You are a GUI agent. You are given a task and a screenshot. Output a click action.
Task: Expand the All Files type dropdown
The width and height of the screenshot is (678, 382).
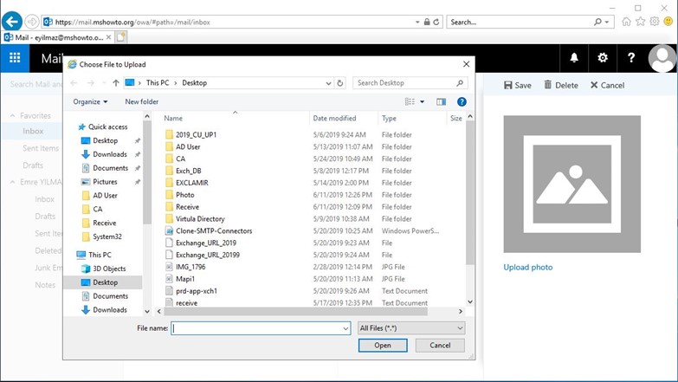point(411,328)
